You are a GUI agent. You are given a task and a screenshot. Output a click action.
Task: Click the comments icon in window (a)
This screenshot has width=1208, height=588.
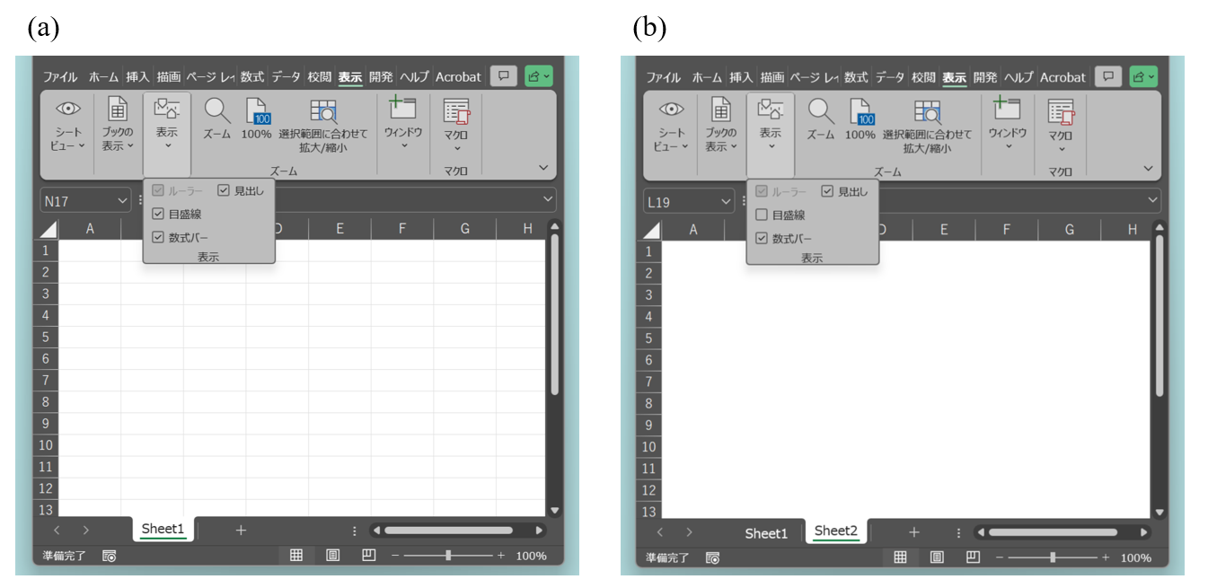point(504,76)
